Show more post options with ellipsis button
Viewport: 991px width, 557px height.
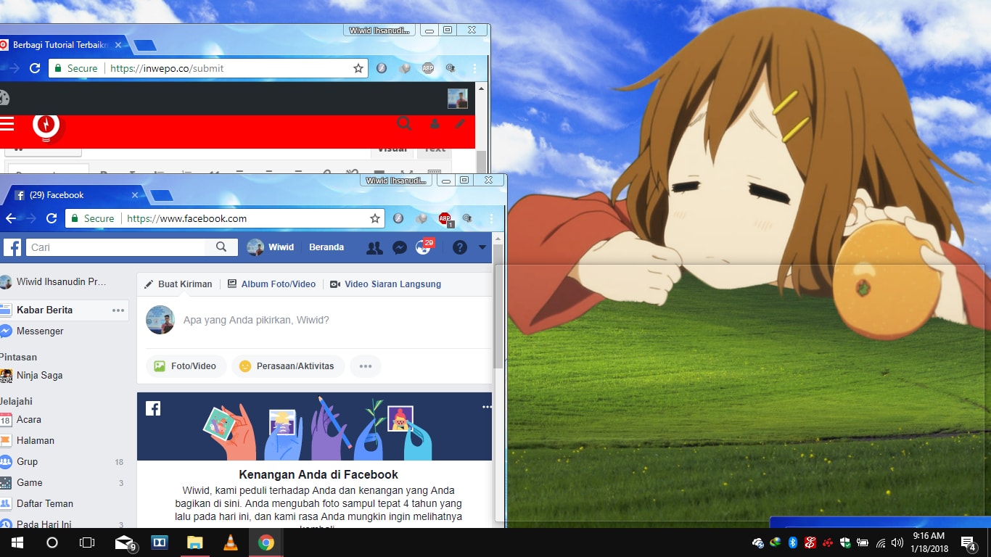(x=366, y=366)
